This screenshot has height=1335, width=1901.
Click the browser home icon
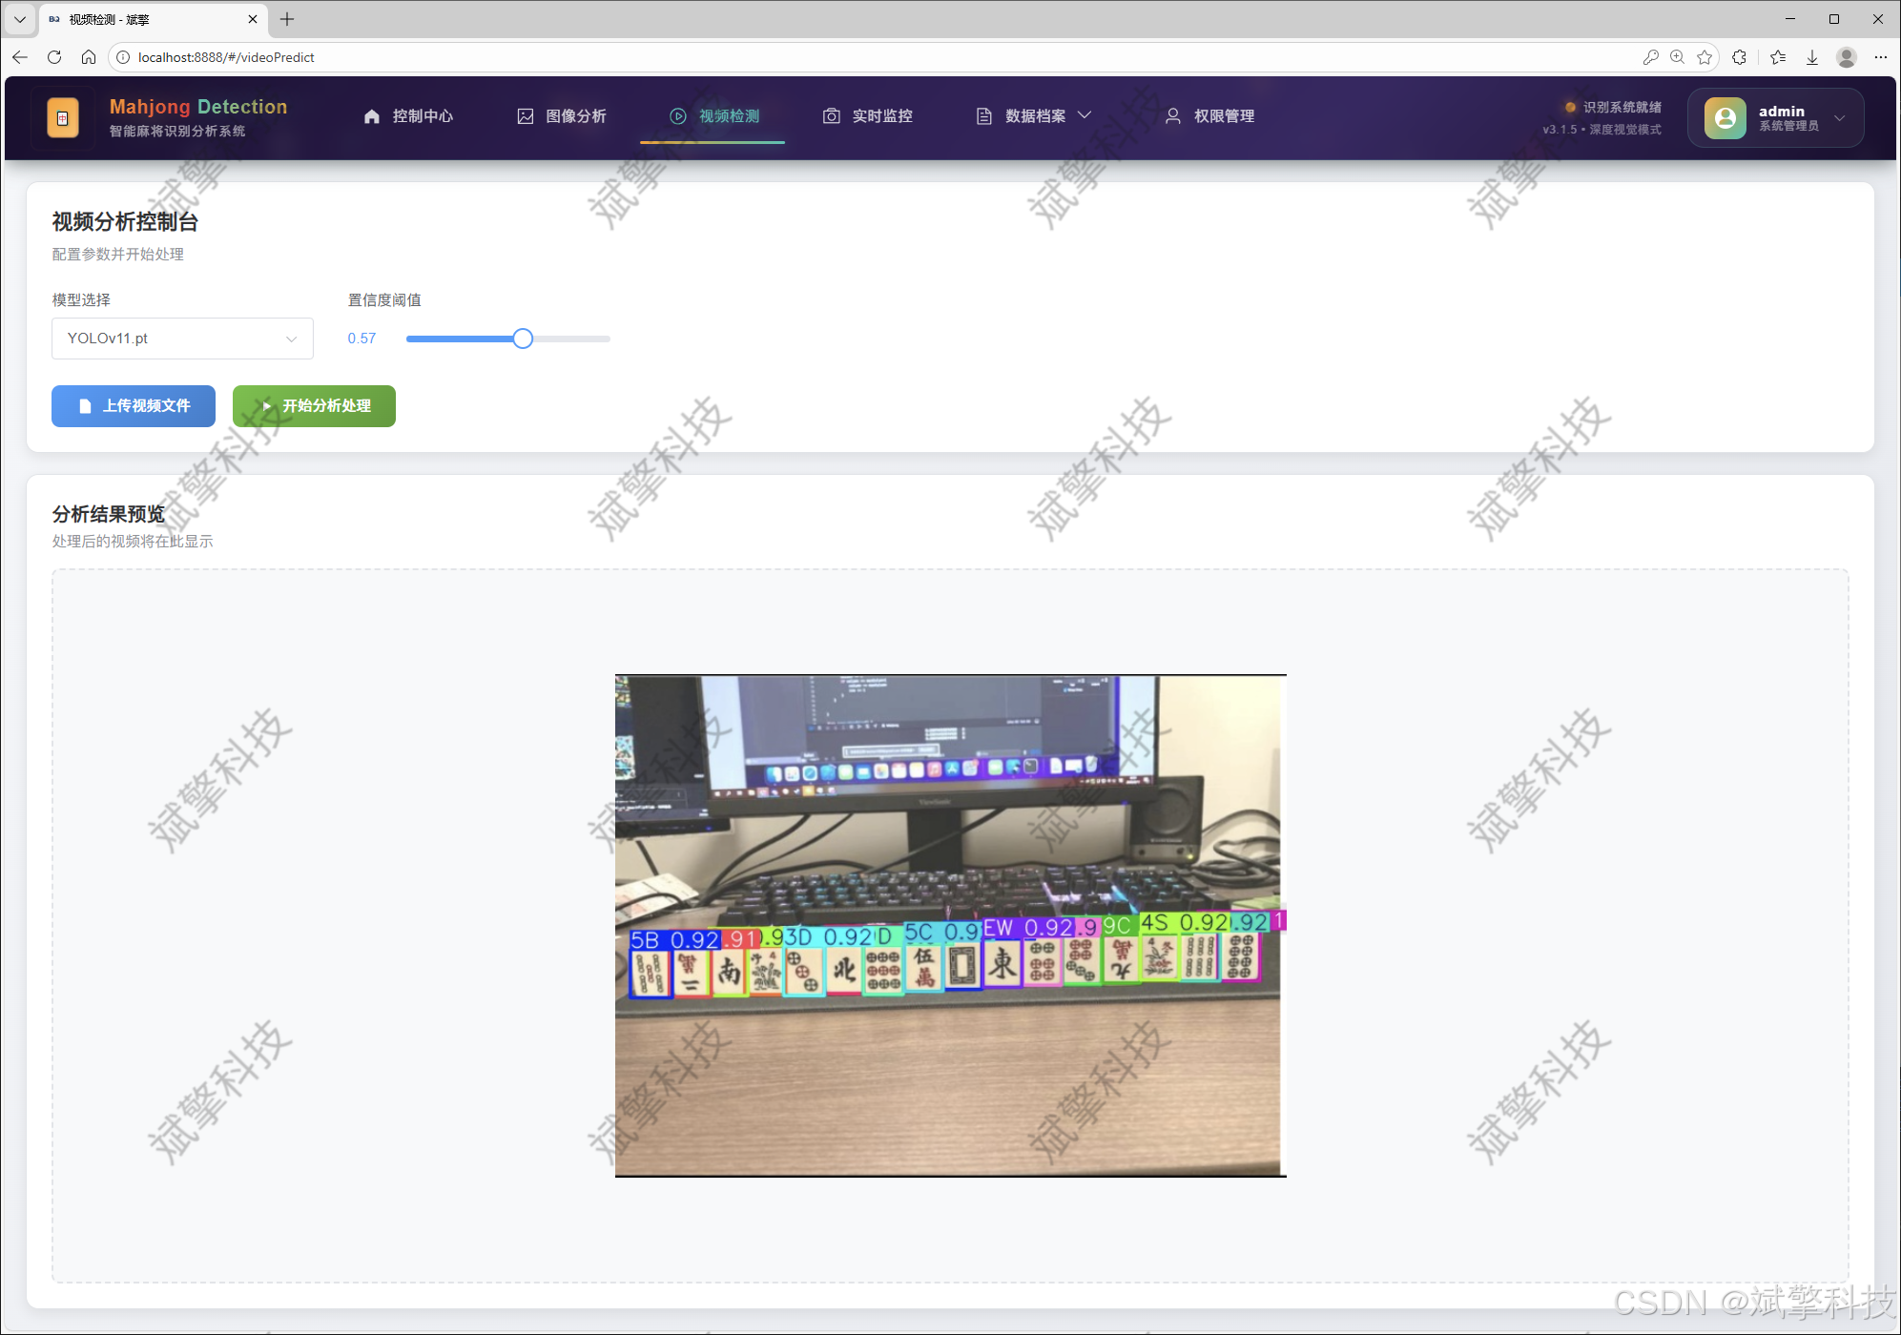point(89,57)
